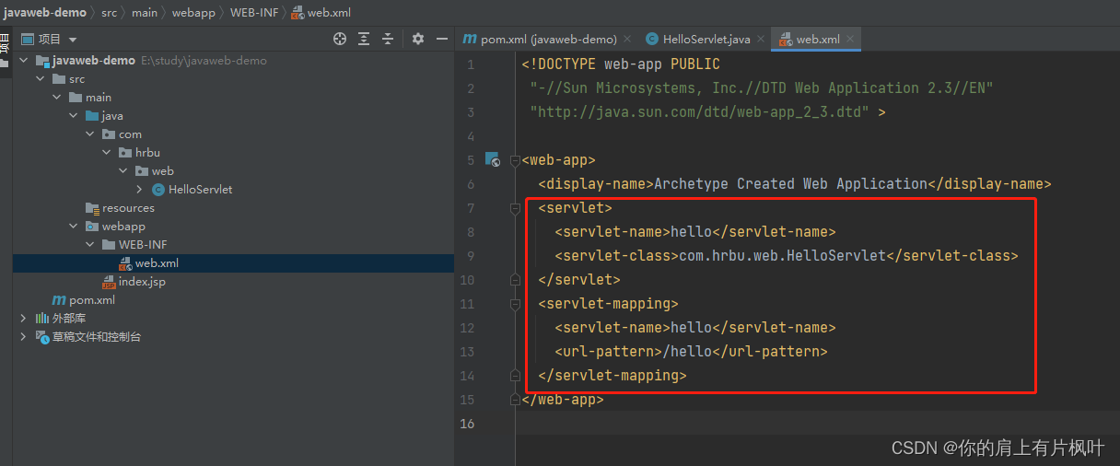Image resolution: width=1120 pixels, height=466 pixels.
Task: Toggle fold marker at closing web-app tag
Action: [x=515, y=400]
